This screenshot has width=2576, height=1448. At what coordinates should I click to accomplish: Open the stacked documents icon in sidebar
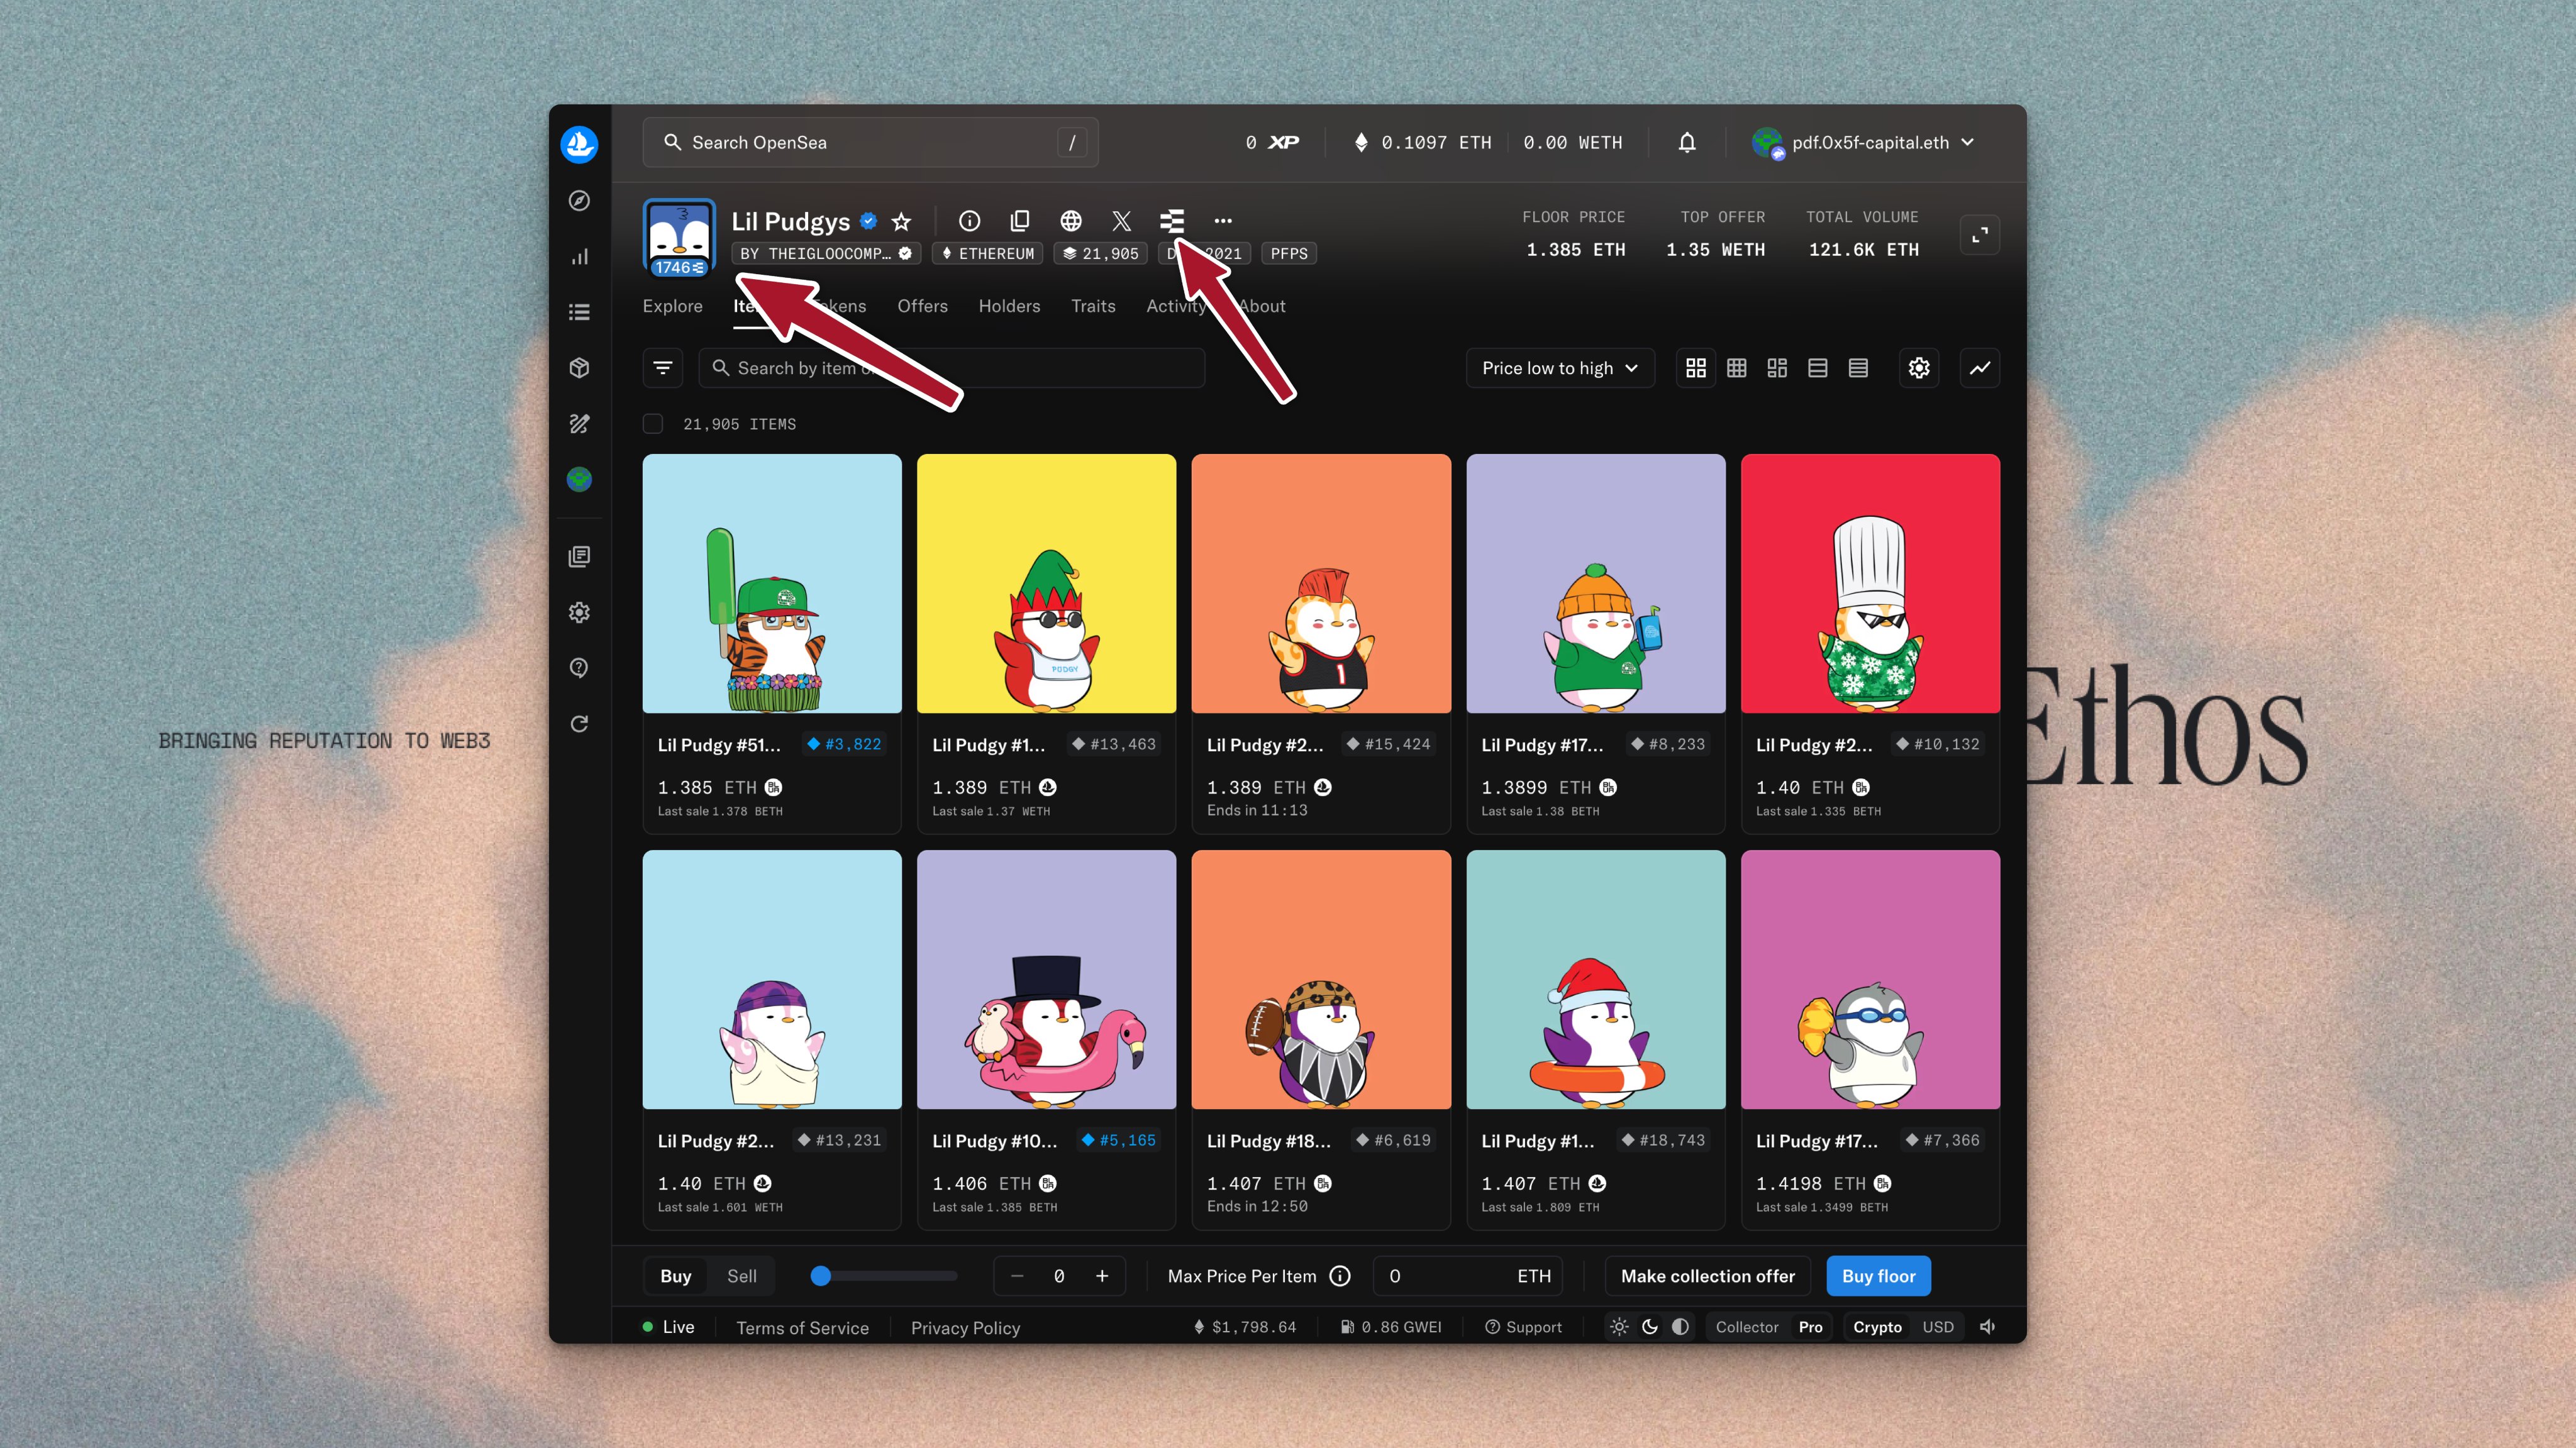click(579, 556)
